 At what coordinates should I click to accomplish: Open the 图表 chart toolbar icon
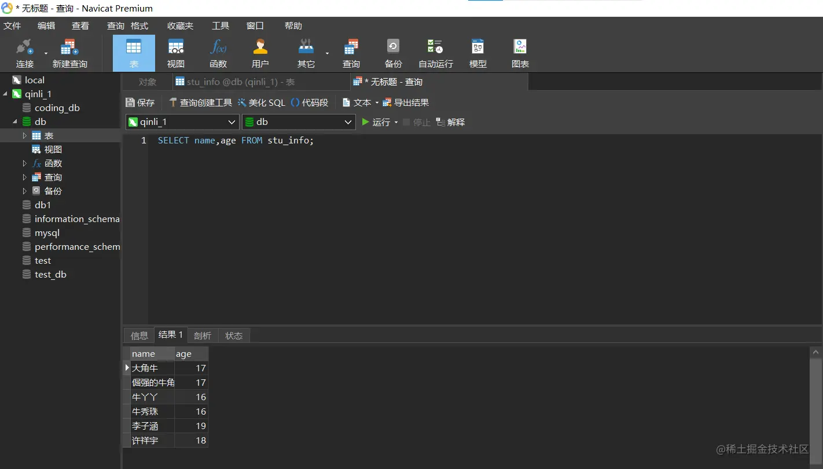(520, 53)
